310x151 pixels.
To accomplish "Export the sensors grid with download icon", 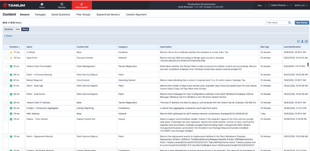I will [x=302, y=41].
